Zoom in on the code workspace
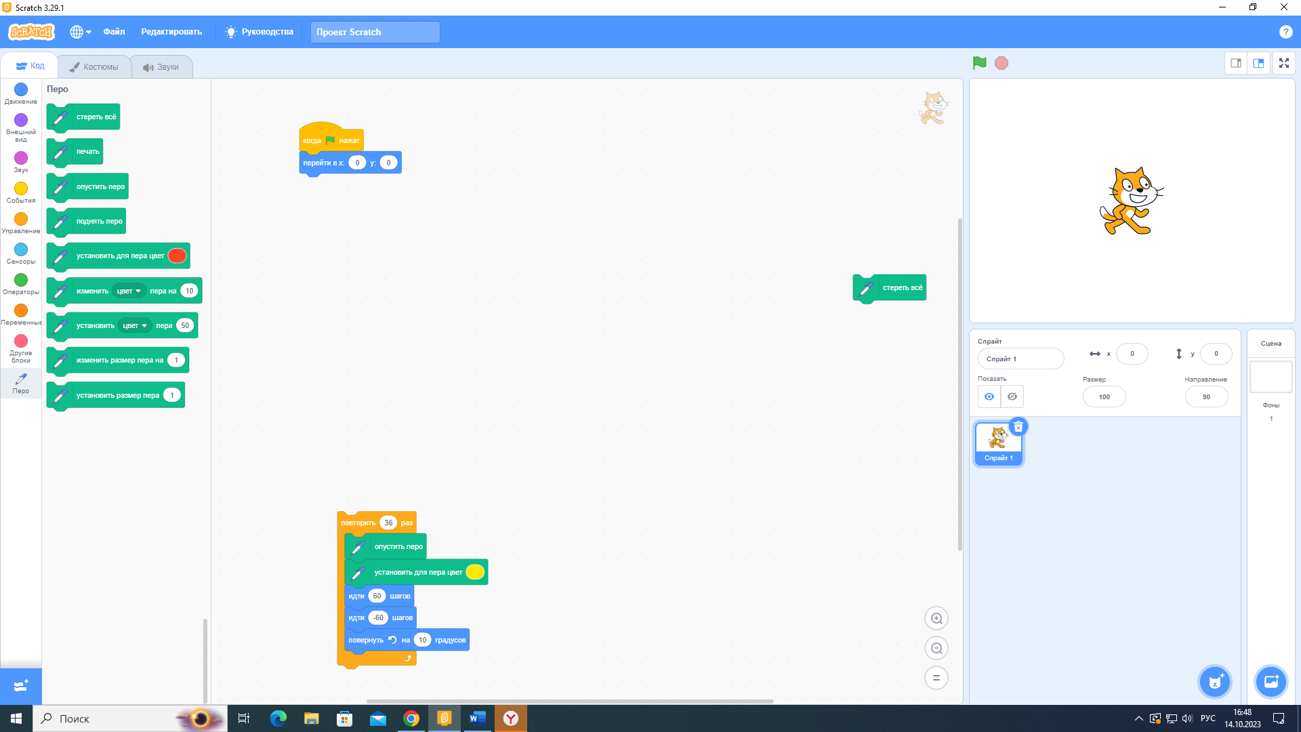1301x732 pixels. click(936, 618)
